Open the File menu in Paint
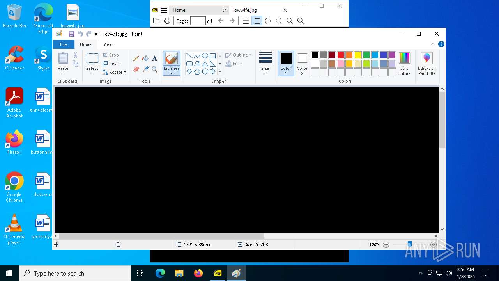Screen dimensions: 499x281 click(x=63, y=44)
